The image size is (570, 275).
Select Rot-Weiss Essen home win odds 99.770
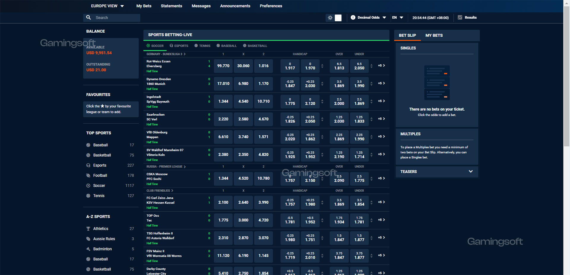point(223,66)
